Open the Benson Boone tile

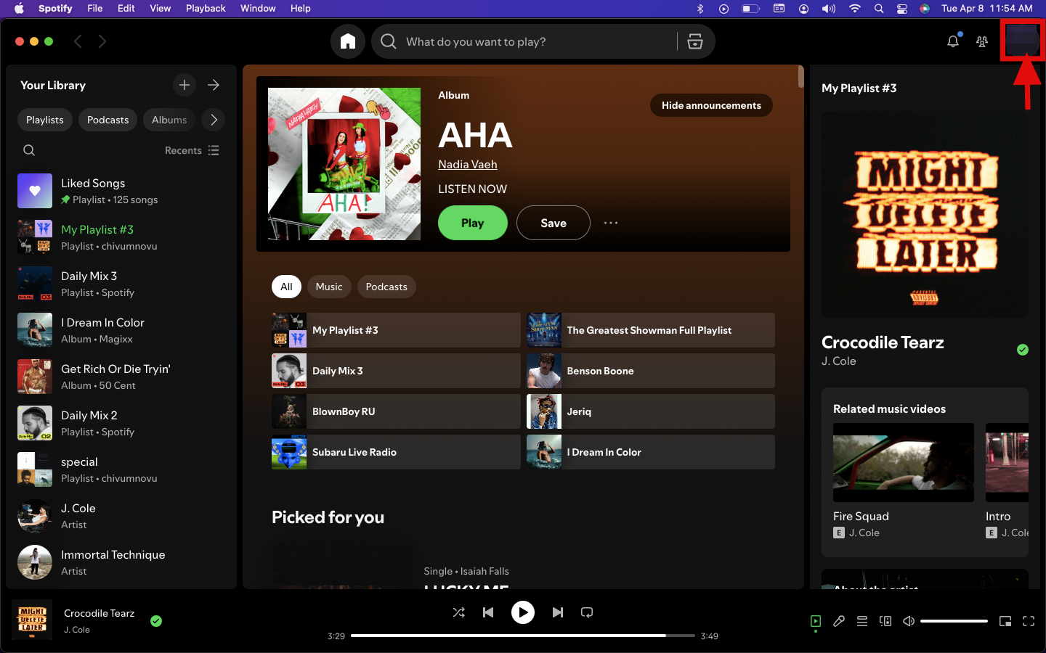[651, 371]
